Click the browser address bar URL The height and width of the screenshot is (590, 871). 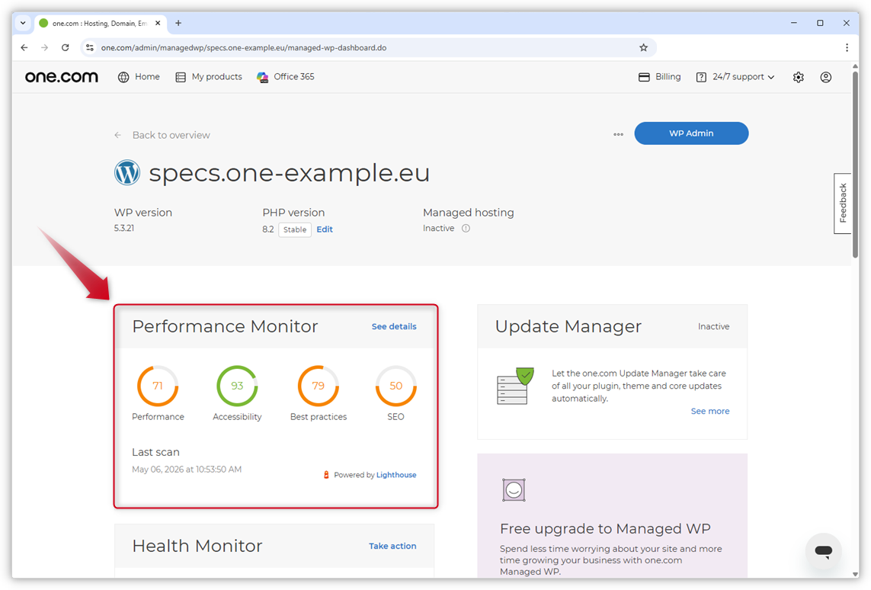pos(244,48)
